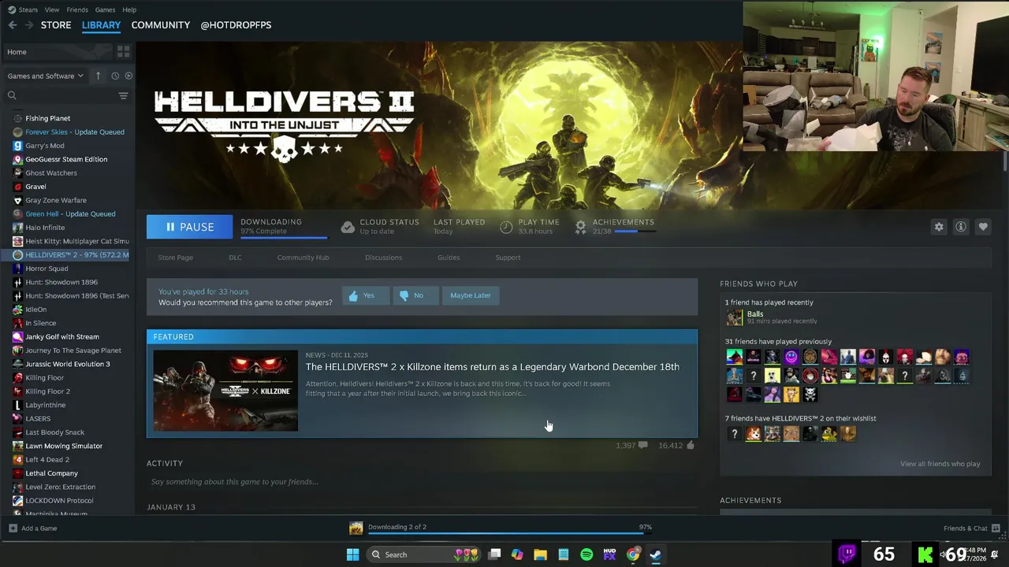This screenshot has width=1009, height=567.
Task: Select Garry's Mod in library list
Action: pyautogui.click(x=45, y=146)
